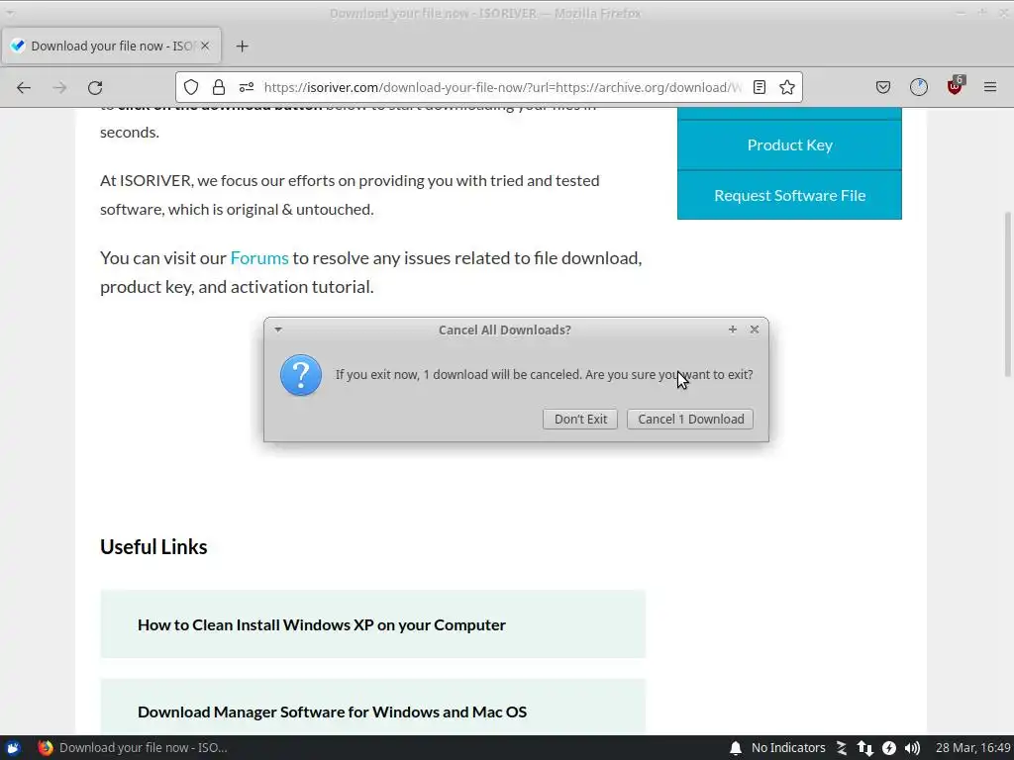Open Request Software File sidebar button

789,195
